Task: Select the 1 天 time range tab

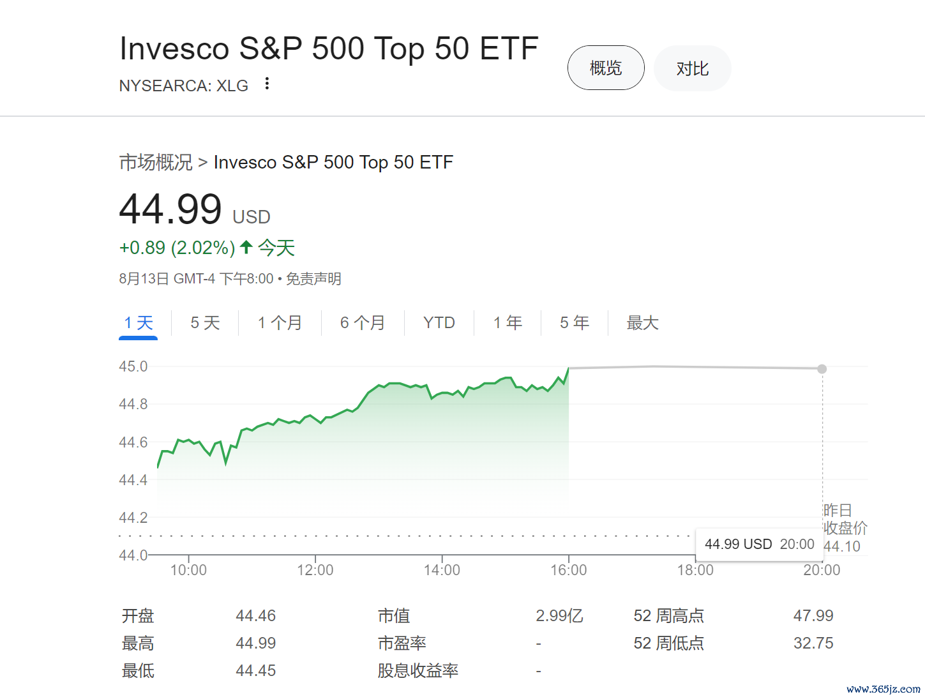Action: 139,323
